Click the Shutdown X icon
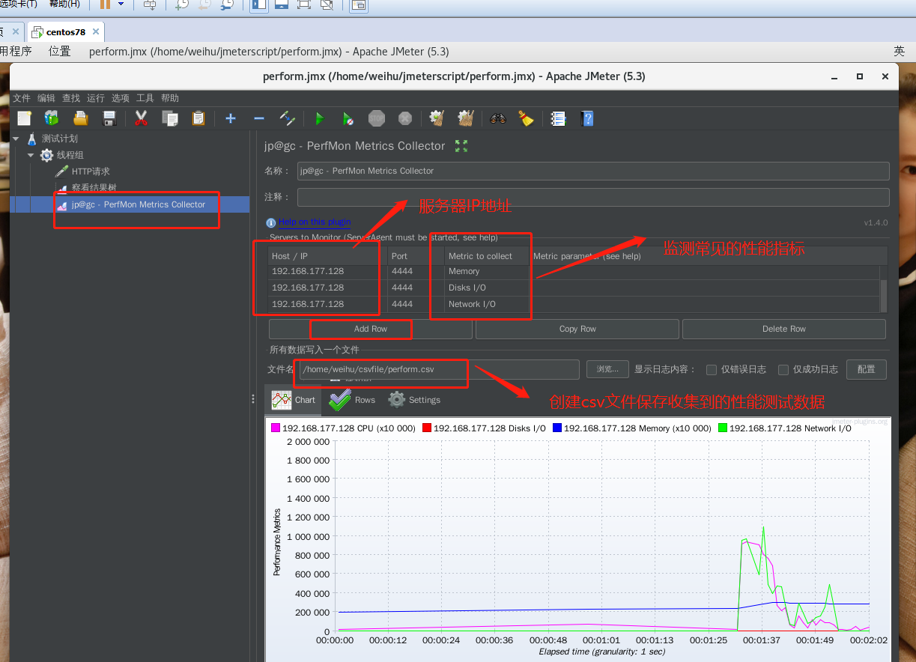 pos(405,118)
